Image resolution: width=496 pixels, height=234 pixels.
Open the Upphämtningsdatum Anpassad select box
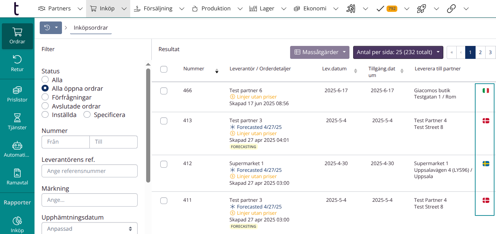[x=89, y=229]
